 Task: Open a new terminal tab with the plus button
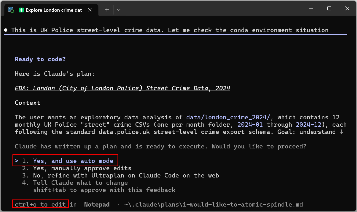tap(107, 10)
